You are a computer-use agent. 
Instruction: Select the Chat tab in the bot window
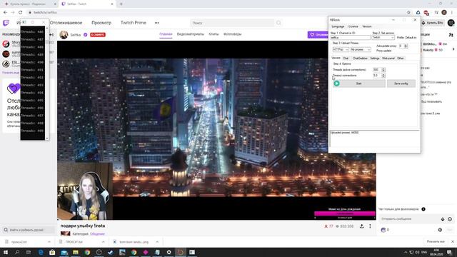[x=346, y=59]
